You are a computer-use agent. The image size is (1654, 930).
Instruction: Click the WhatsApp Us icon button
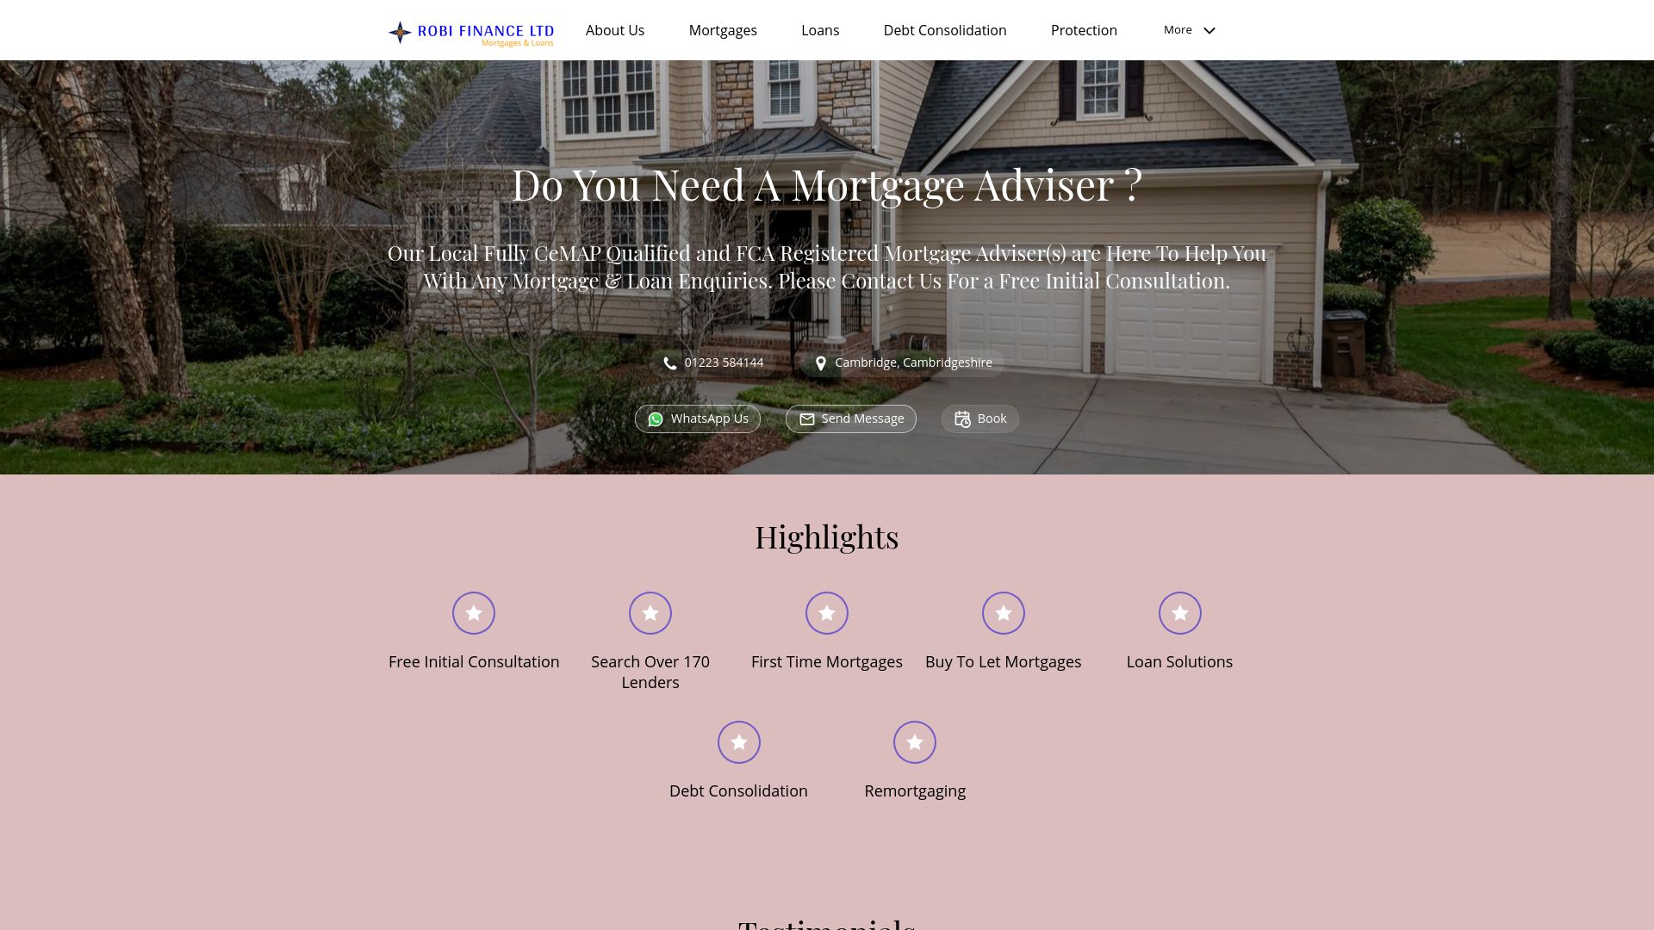[x=656, y=419]
